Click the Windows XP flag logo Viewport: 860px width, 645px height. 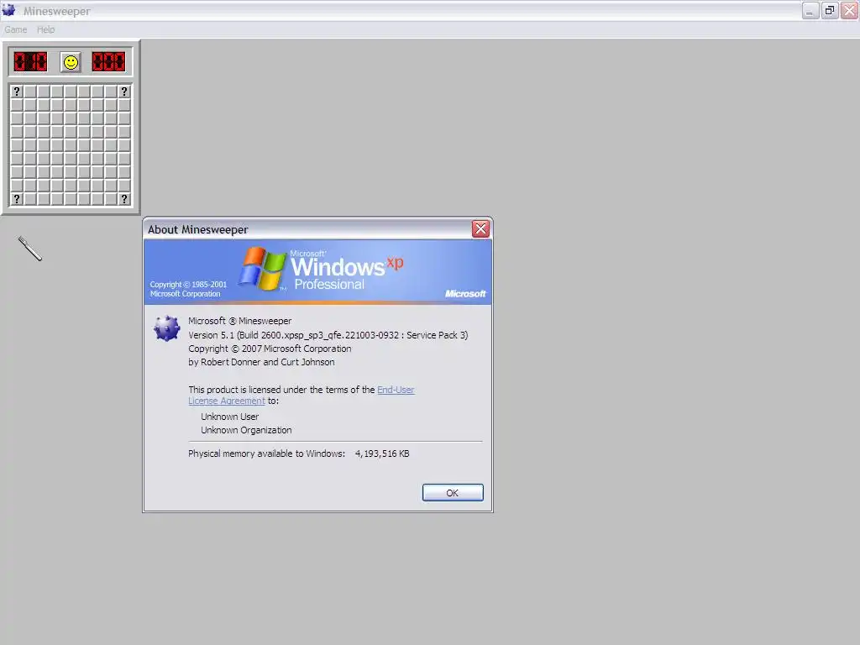263,268
